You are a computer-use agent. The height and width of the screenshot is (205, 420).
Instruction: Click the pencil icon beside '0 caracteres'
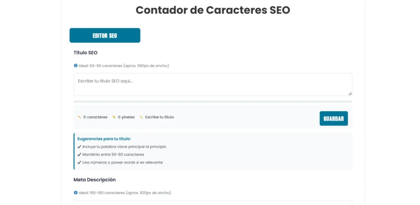80,117
